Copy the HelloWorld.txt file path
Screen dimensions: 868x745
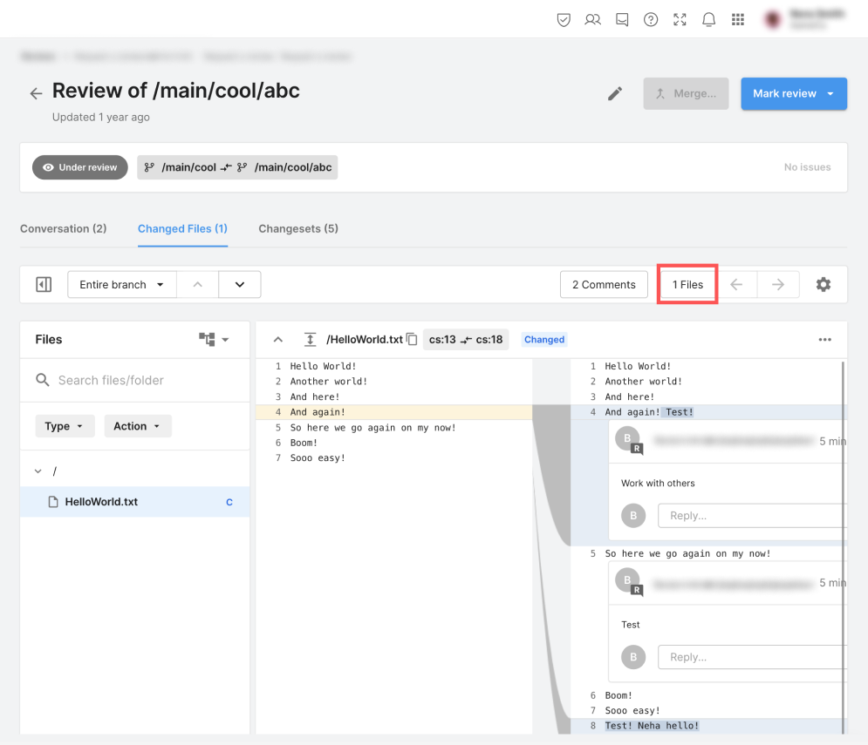(412, 340)
